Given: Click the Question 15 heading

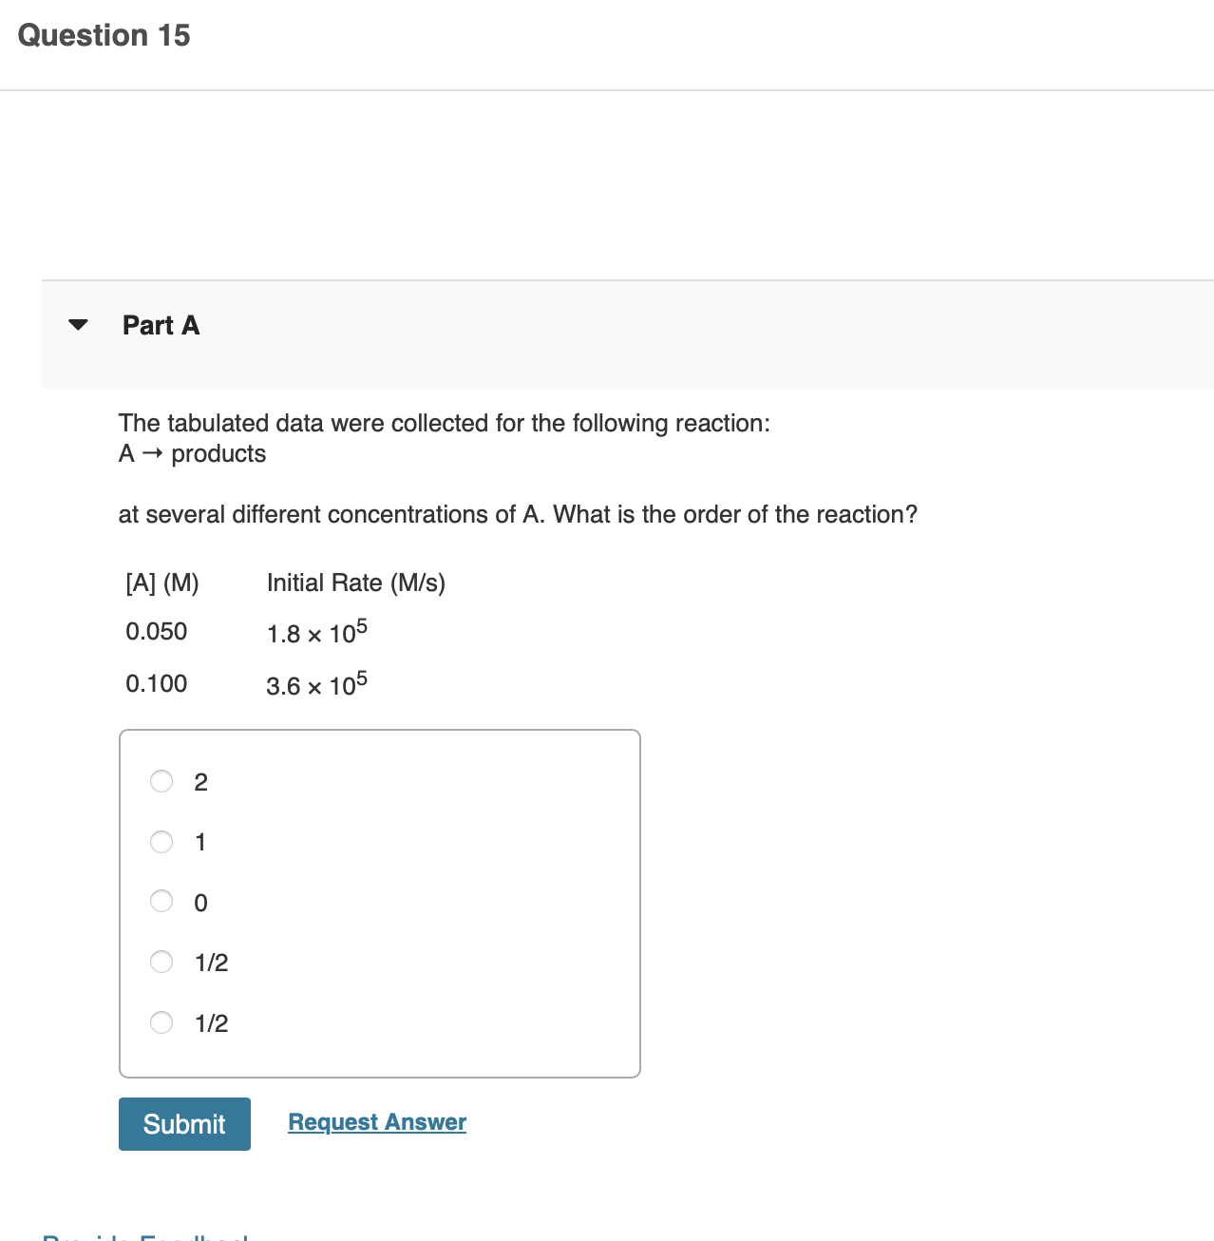Looking at the screenshot, I should [x=104, y=34].
